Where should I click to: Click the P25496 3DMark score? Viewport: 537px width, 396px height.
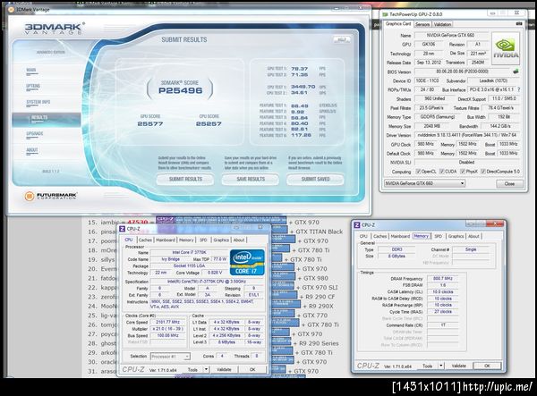(x=180, y=90)
